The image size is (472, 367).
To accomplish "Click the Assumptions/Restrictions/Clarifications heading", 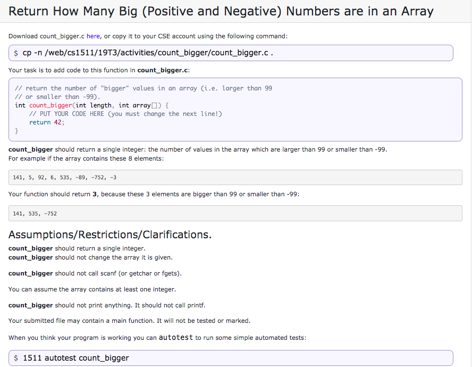I will pos(110,234).
